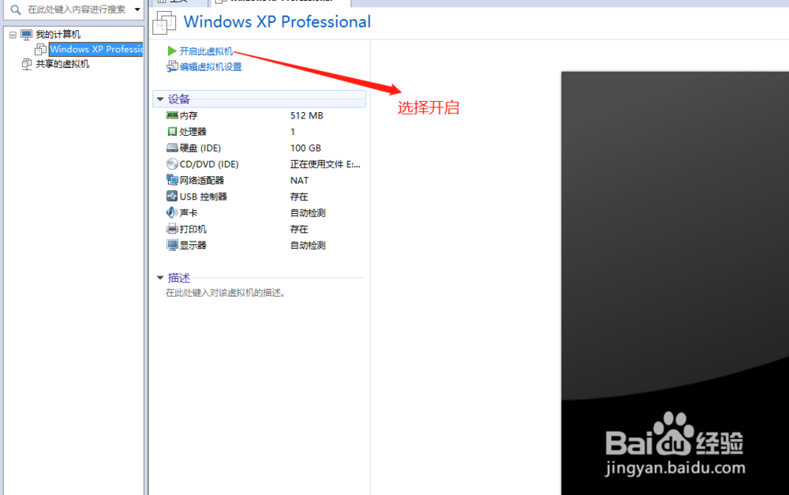Select the CD/DVD (IDE) disc icon
The width and height of the screenshot is (789, 495).
172,163
